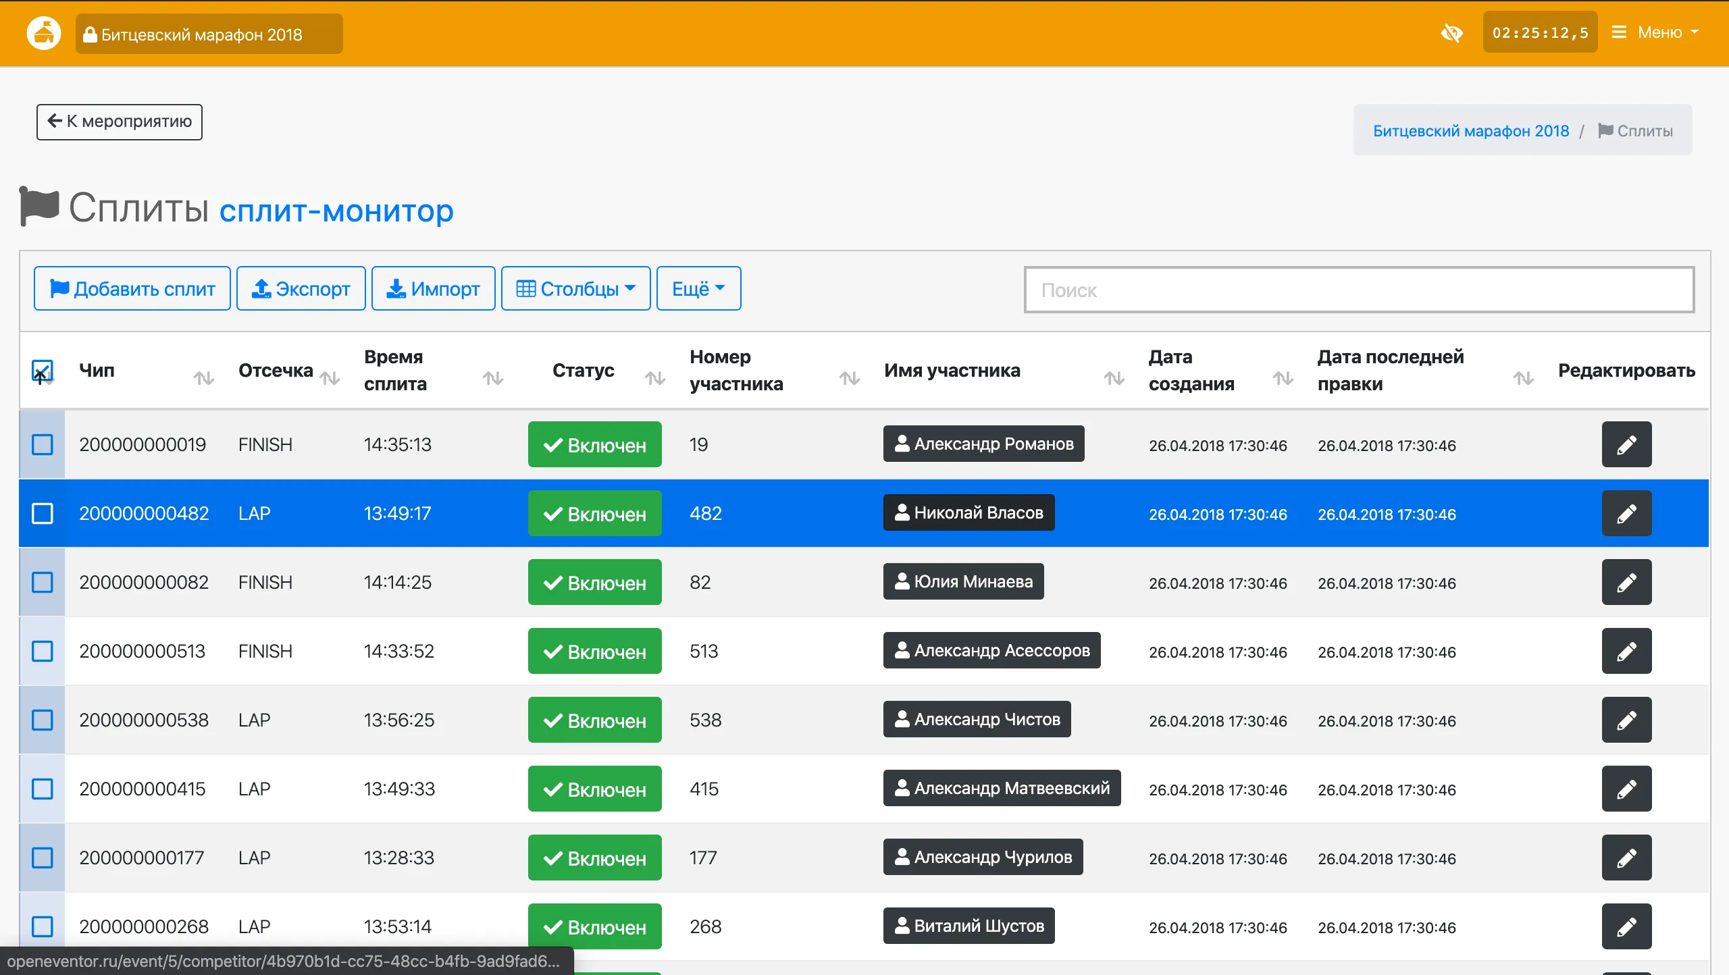The height and width of the screenshot is (975, 1729).
Task: Click pencil edit icon for Александр Романов row
Action: tap(1626, 445)
